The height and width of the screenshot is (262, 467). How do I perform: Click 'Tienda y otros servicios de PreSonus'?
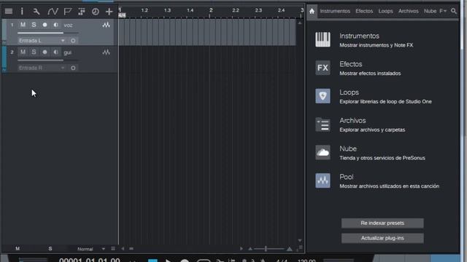[382, 158]
